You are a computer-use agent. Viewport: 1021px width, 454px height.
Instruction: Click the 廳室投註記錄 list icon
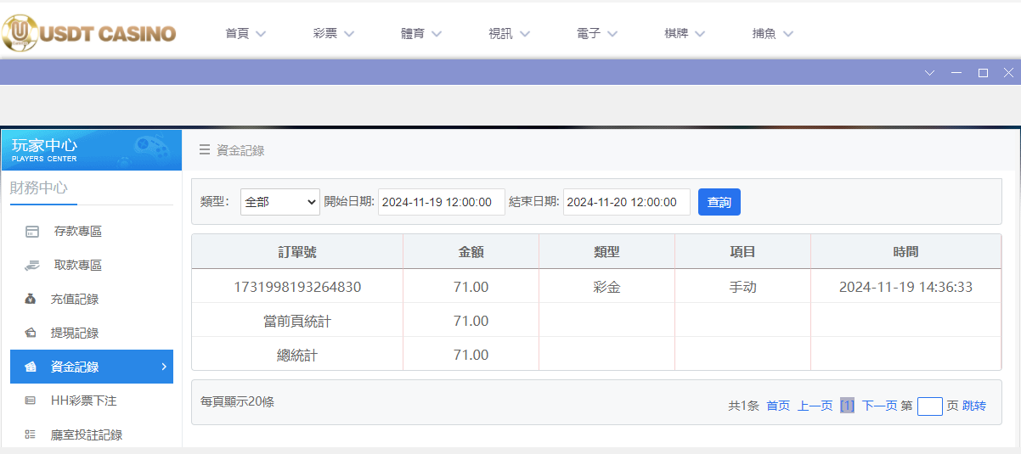tap(31, 434)
